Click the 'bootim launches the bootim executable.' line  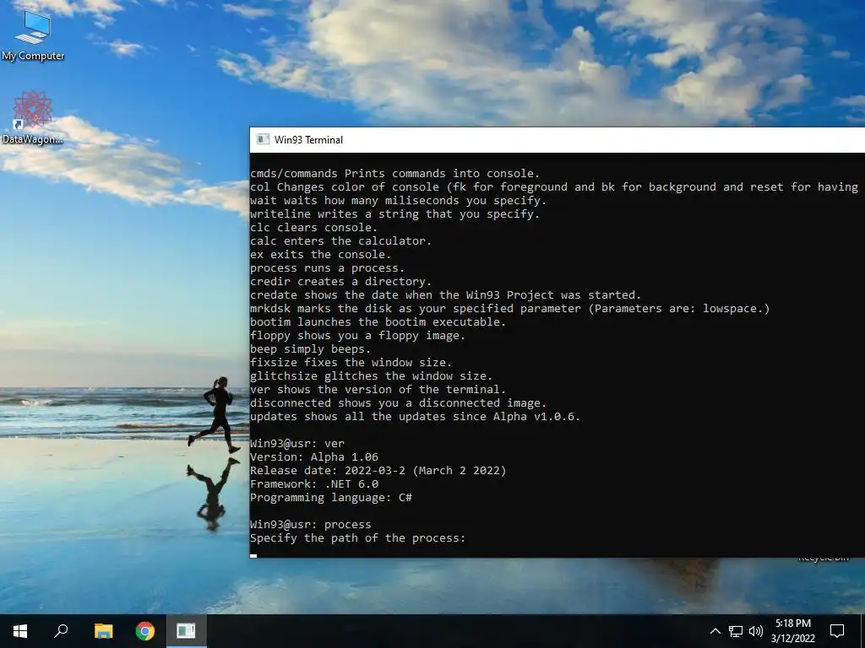tap(378, 321)
